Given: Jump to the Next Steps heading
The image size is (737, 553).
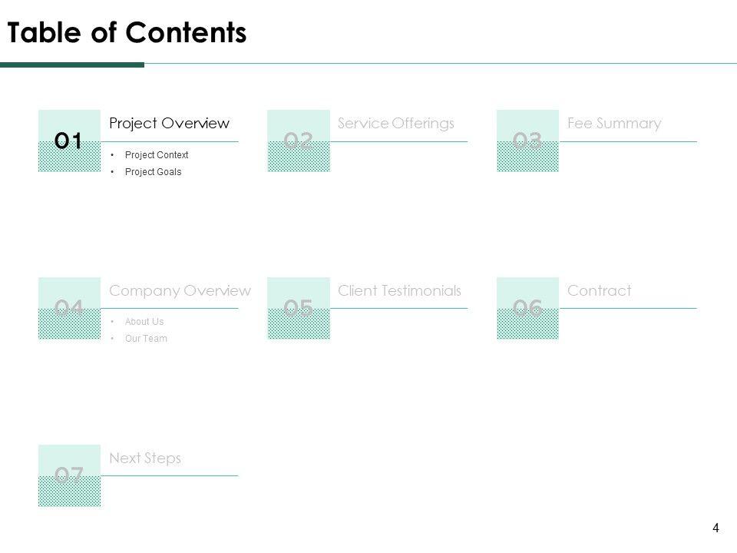Looking at the screenshot, I should tap(145, 458).
